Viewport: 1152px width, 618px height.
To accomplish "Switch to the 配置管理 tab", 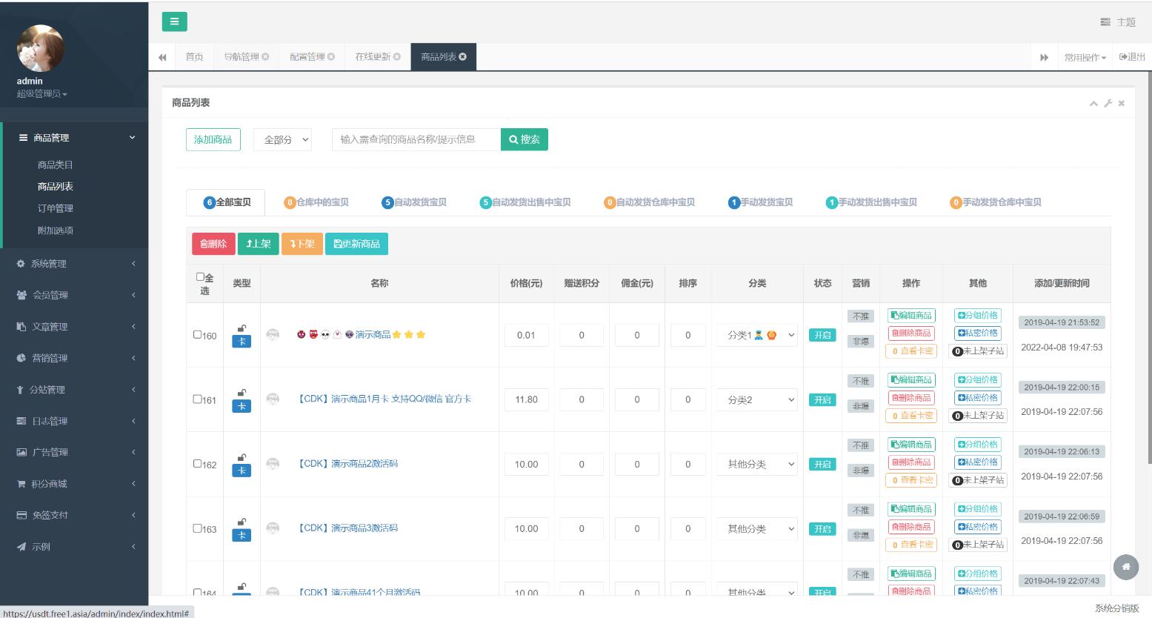I will coord(307,57).
